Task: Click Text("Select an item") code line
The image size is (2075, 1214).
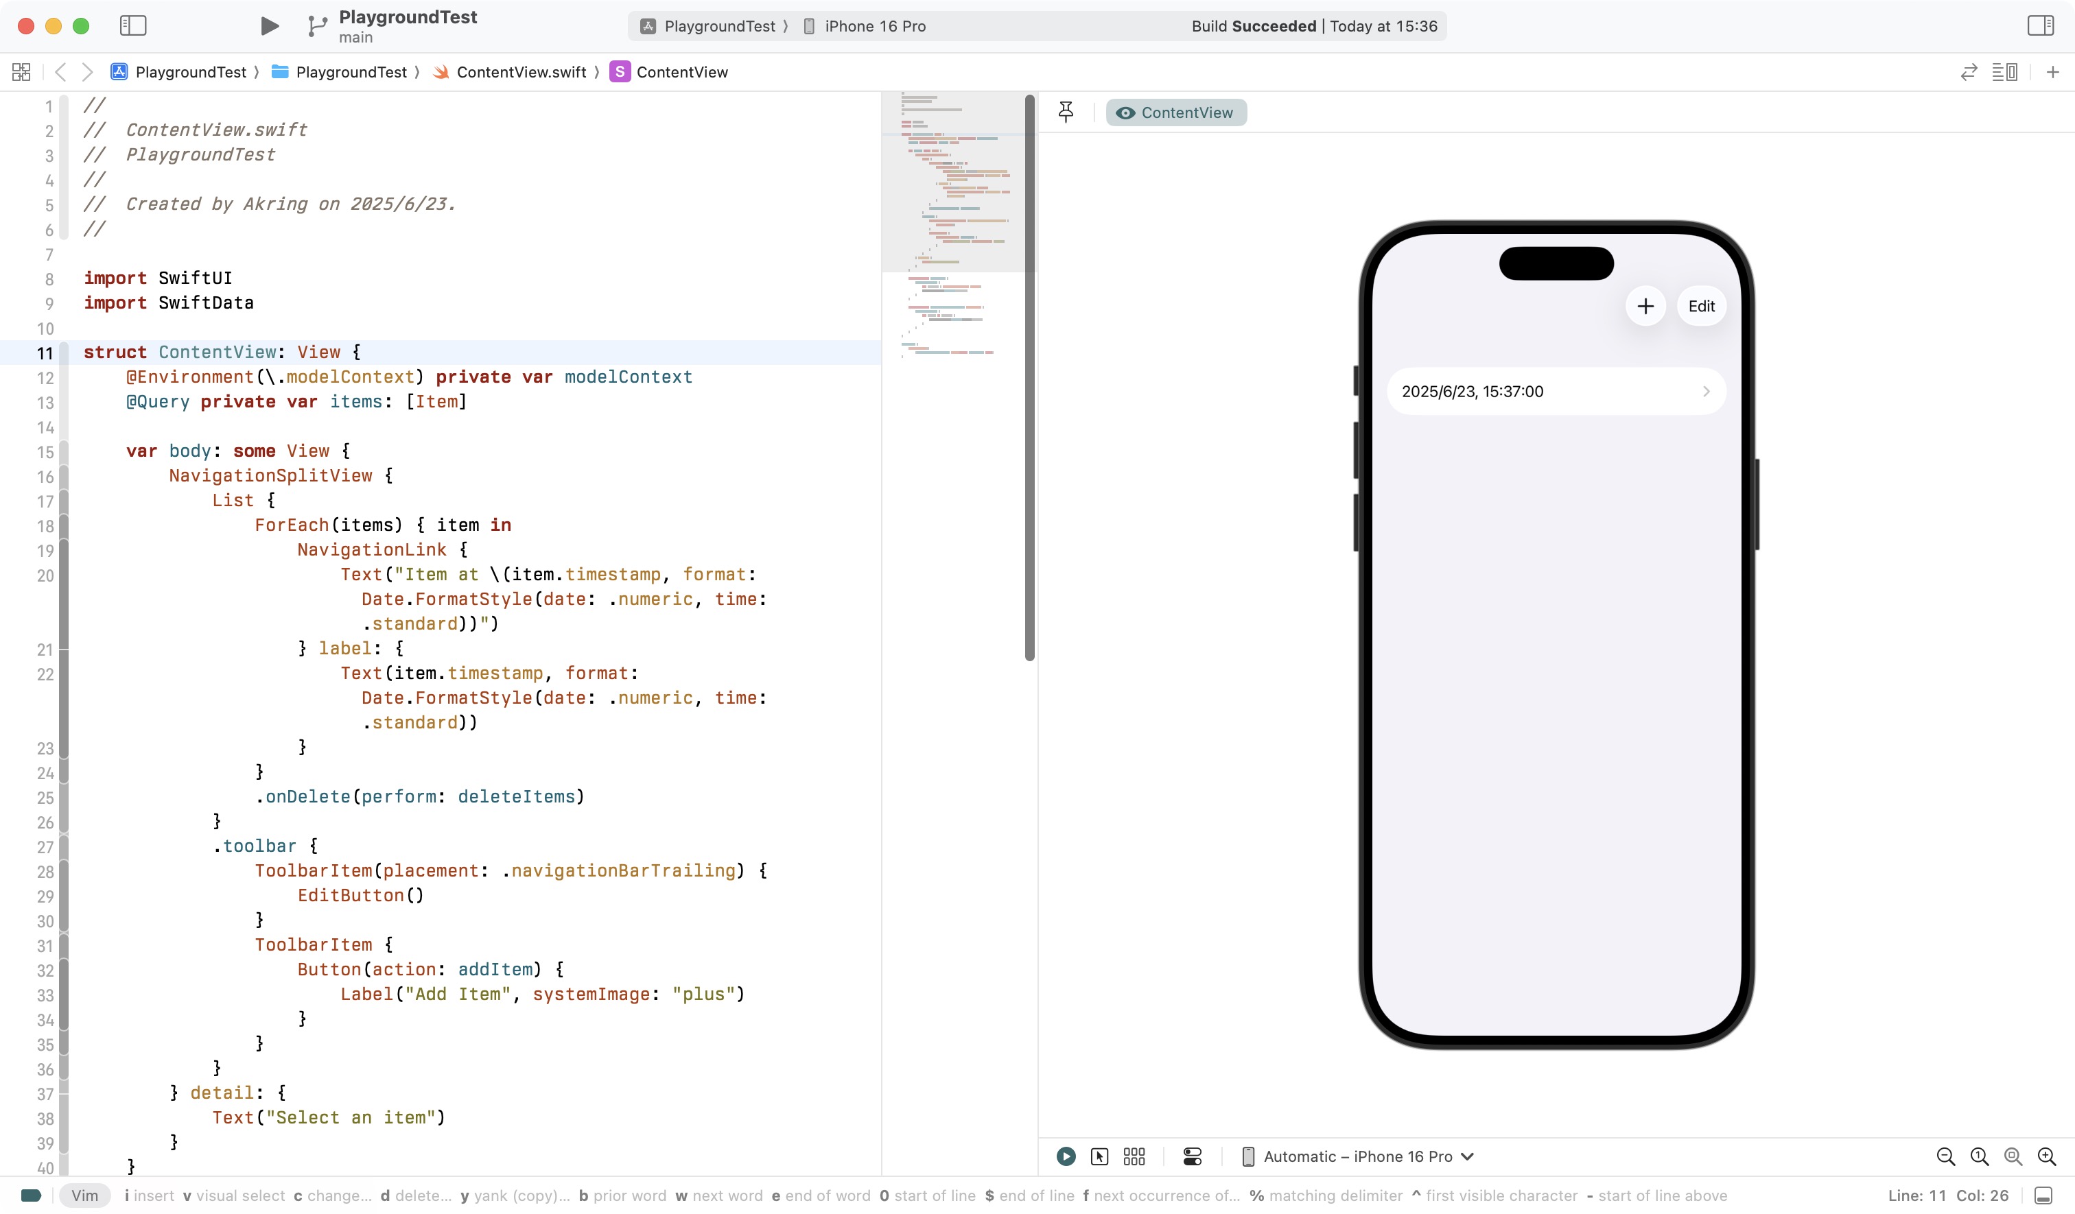Action: tap(329, 1118)
